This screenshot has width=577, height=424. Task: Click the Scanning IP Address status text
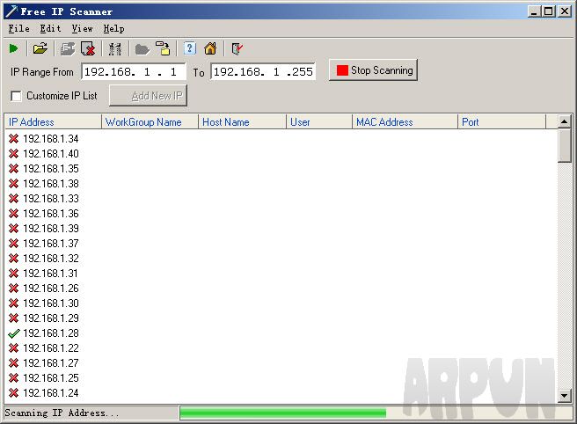[x=62, y=413]
